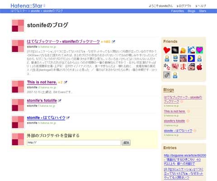Click star icon next to sidebar stonife - はてなハイク
Viewport: 217px width, 181px height.
(195, 131)
